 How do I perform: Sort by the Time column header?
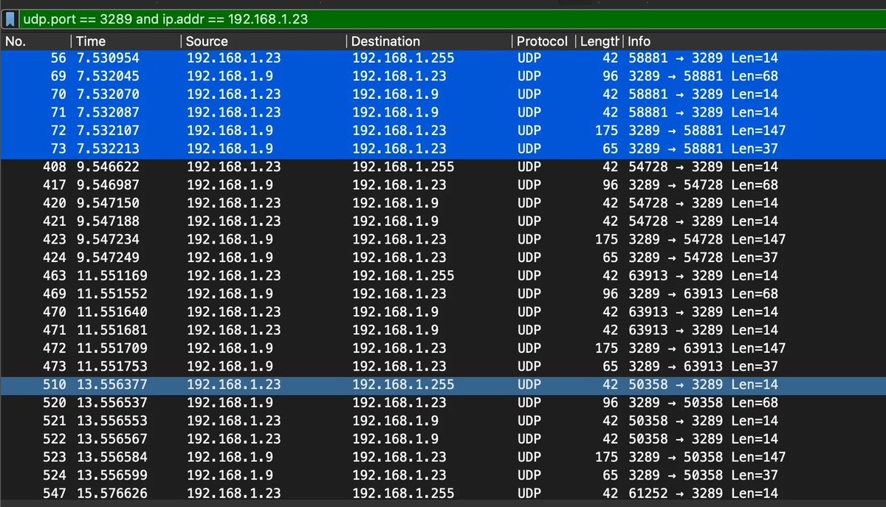[126, 41]
